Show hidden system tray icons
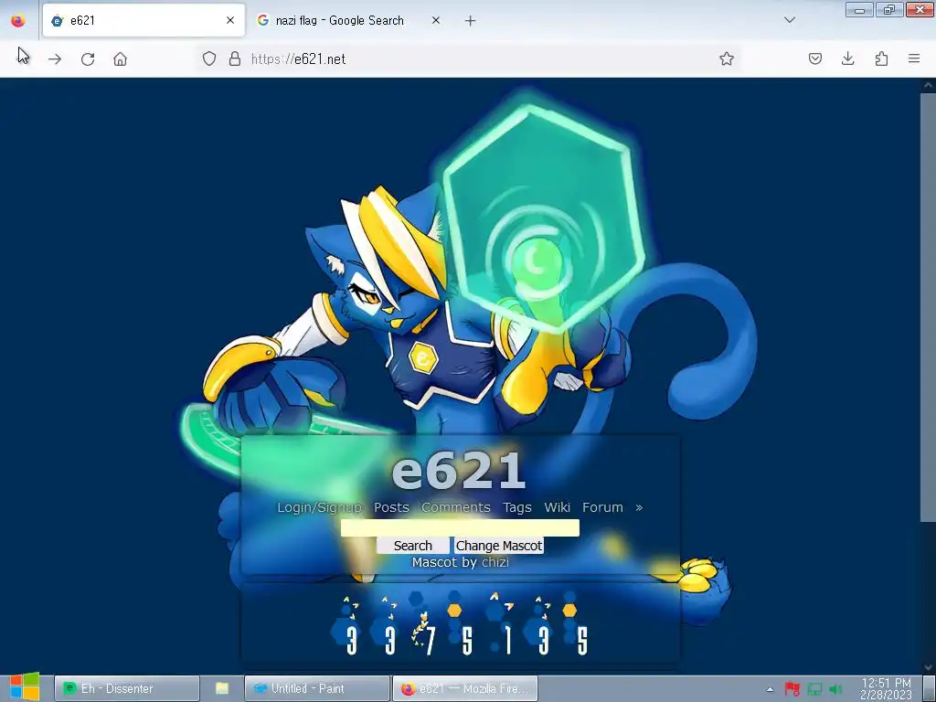The width and height of the screenshot is (936, 702). coord(770,689)
